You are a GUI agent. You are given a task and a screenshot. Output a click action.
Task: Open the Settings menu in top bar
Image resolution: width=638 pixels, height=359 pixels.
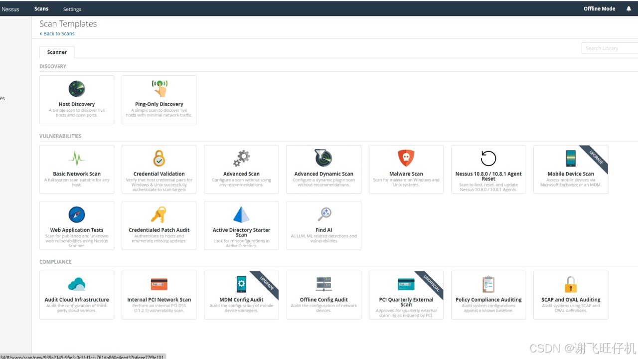click(72, 9)
